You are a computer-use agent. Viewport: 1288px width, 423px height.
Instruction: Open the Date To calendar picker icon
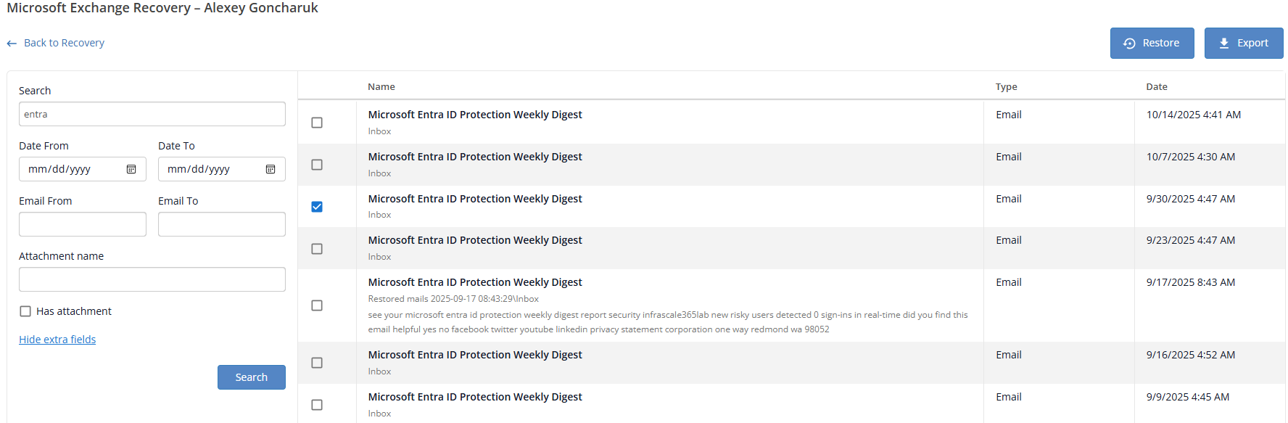(271, 169)
